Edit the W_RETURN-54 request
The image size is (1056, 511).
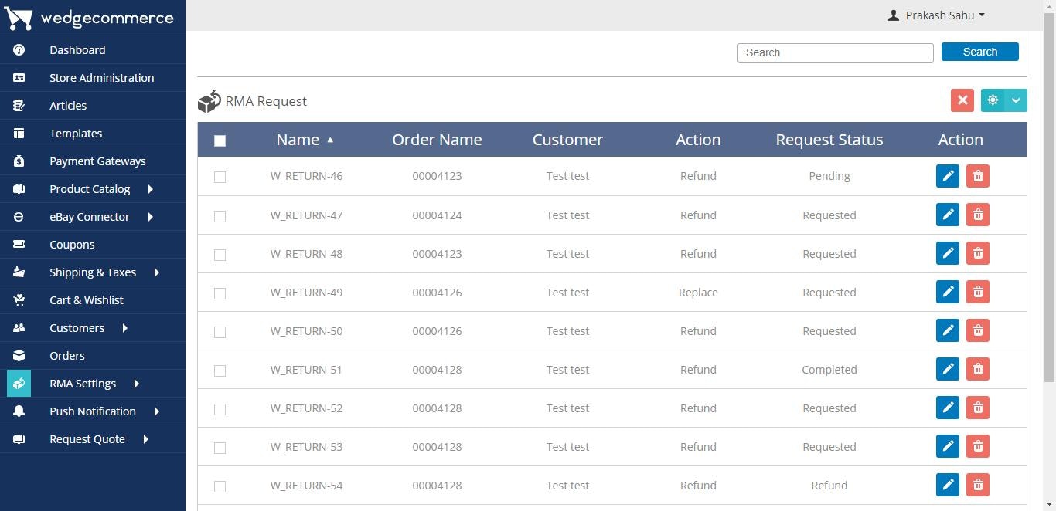[948, 485]
